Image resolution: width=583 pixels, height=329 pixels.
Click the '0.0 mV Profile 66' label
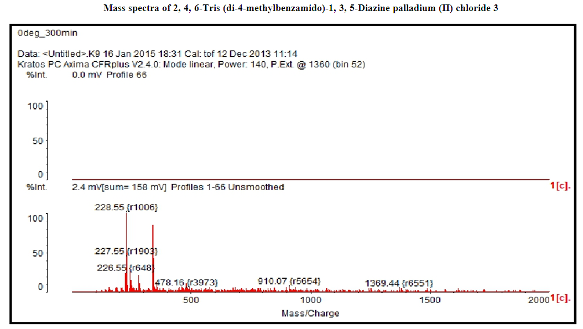tap(110, 75)
